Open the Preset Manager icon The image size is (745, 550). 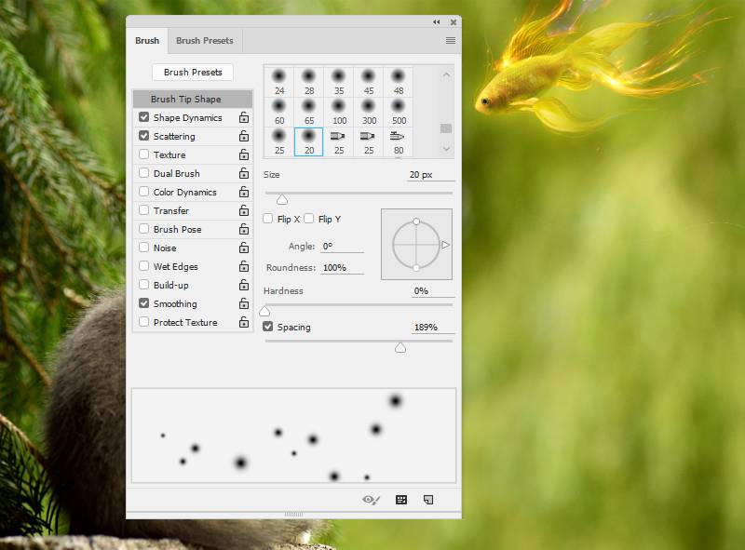pos(401,500)
